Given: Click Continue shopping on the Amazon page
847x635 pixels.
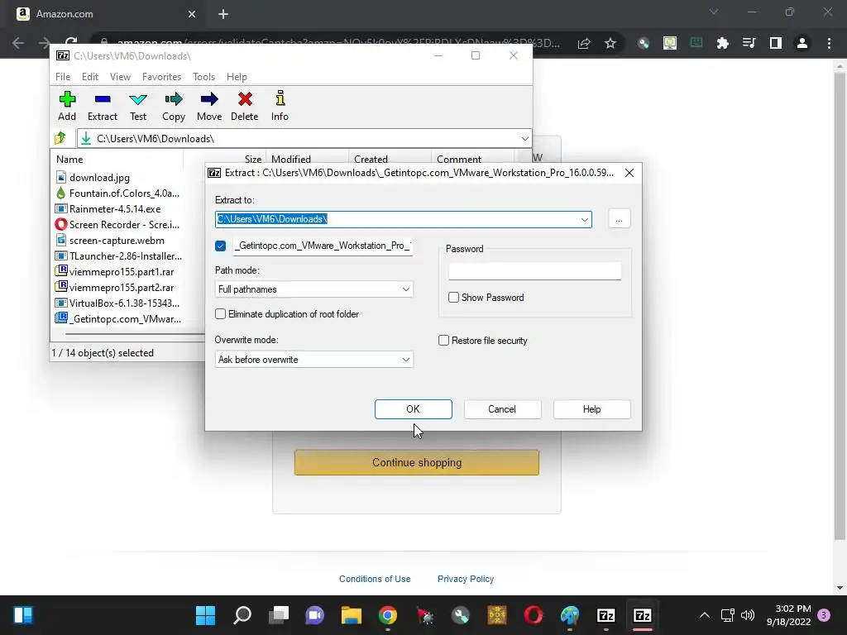Looking at the screenshot, I should (417, 463).
